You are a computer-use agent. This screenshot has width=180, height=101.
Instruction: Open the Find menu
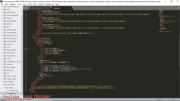point(19,4)
